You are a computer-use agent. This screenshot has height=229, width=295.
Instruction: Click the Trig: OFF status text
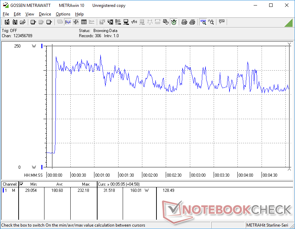(9, 30)
